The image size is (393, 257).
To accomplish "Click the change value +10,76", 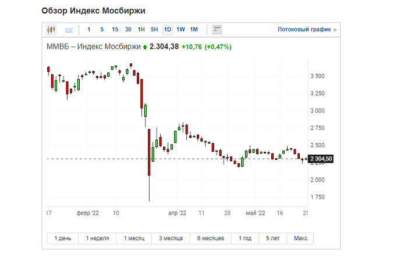I will tap(192, 47).
